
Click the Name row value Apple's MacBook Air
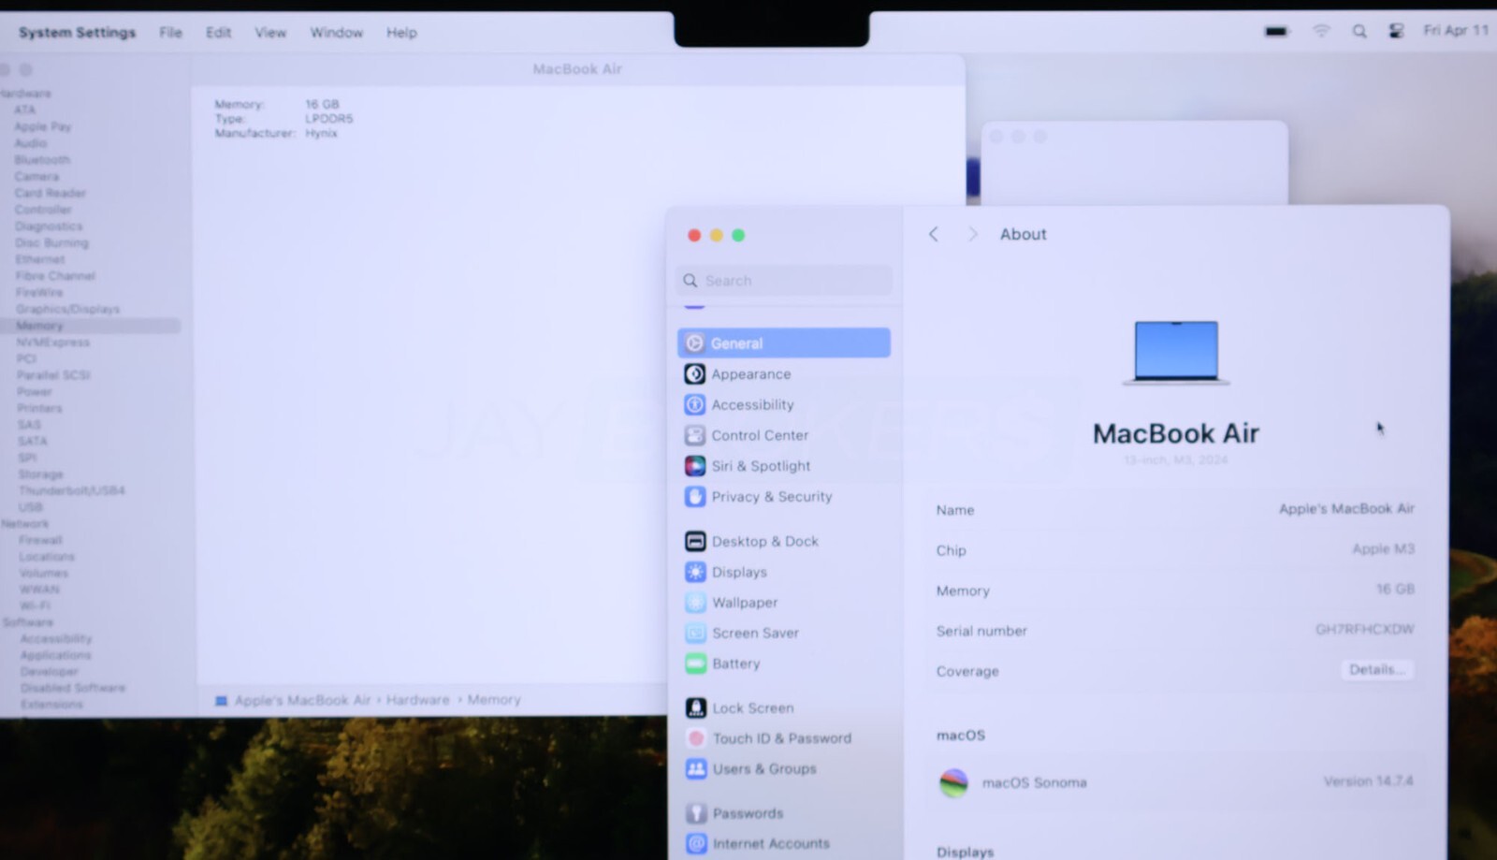point(1346,508)
